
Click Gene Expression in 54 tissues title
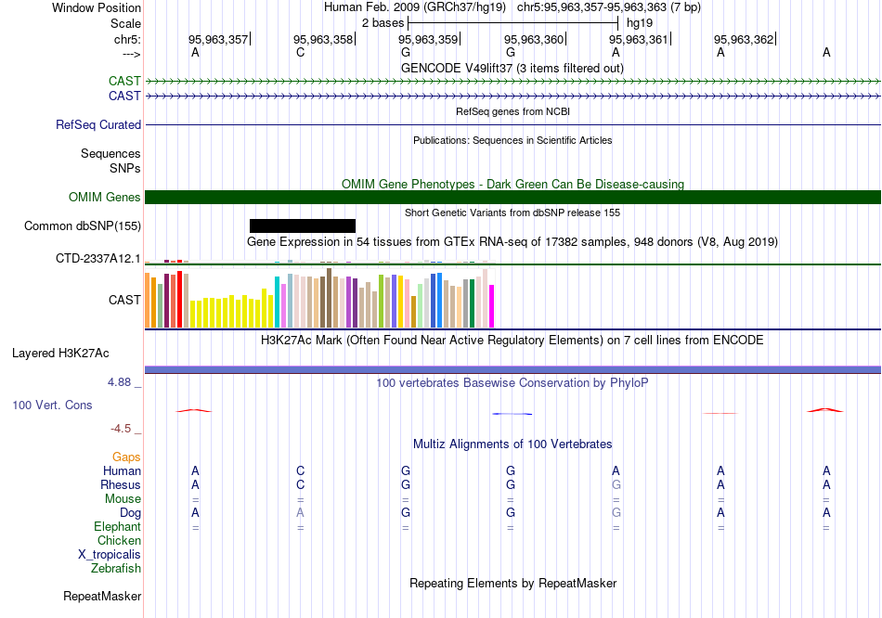512,242
